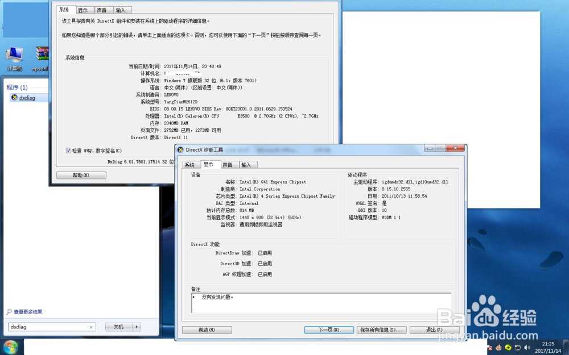
Task: Click the Intel(R) G41 Express Chipset name
Action: point(273,182)
